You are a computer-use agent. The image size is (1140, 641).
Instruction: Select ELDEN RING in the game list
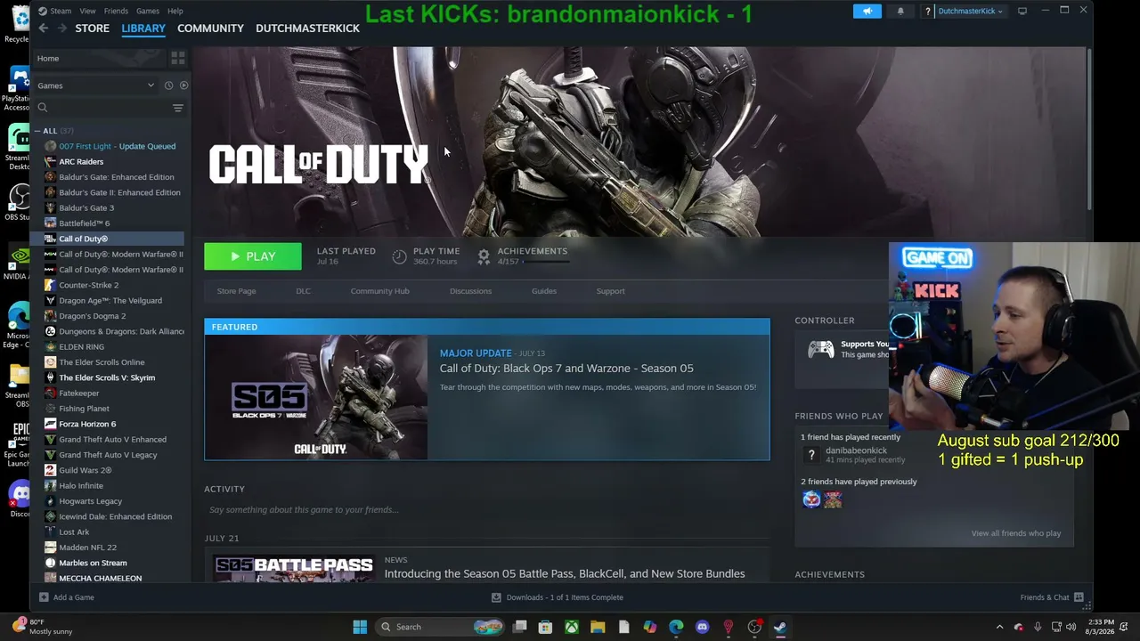[81, 347]
